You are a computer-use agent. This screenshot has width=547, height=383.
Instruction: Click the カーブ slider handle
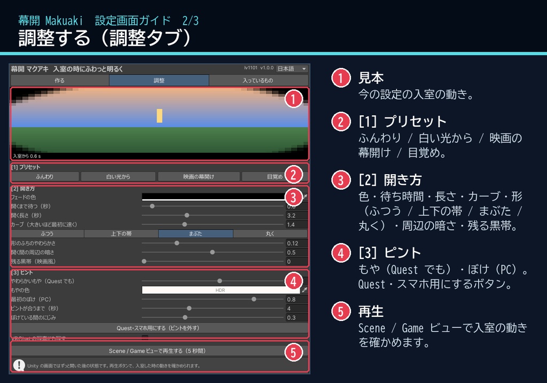pyautogui.click(x=184, y=224)
